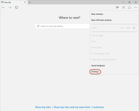Select New window from the menu
The width and height of the screenshot is (139, 111).
[x=97, y=14]
